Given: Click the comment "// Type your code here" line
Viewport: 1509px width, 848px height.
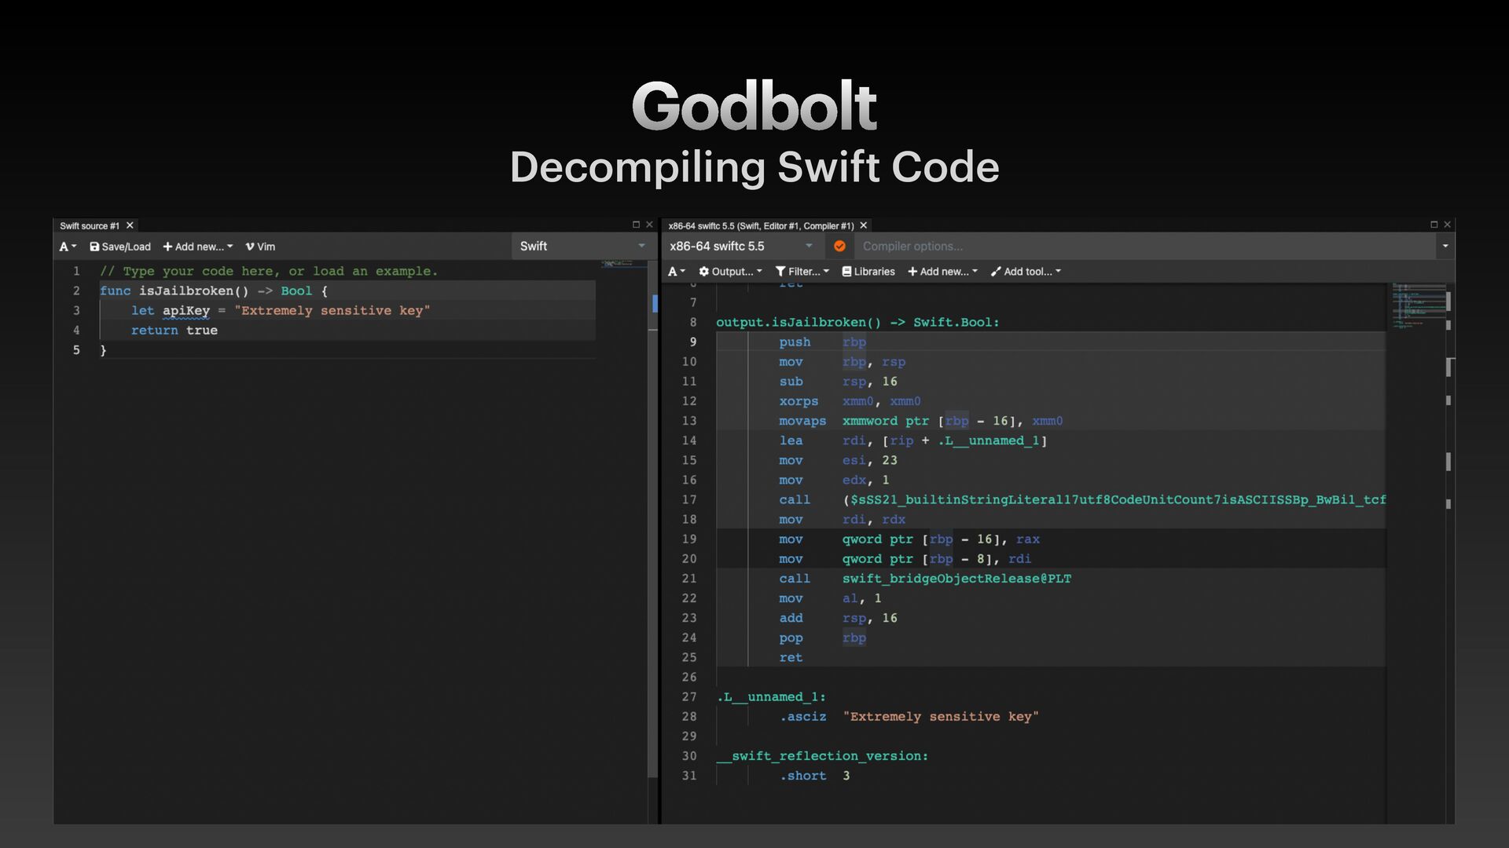Looking at the screenshot, I should click(x=269, y=272).
